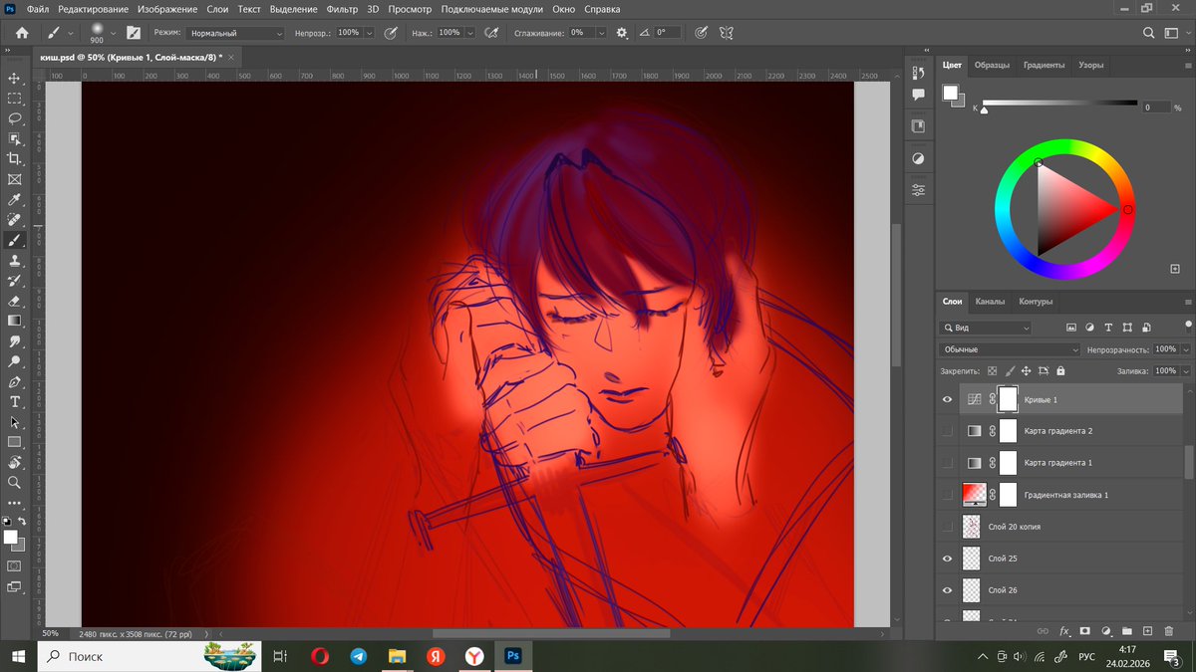
Task: Create new layer plus icon
Action: (x=1148, y=631)
